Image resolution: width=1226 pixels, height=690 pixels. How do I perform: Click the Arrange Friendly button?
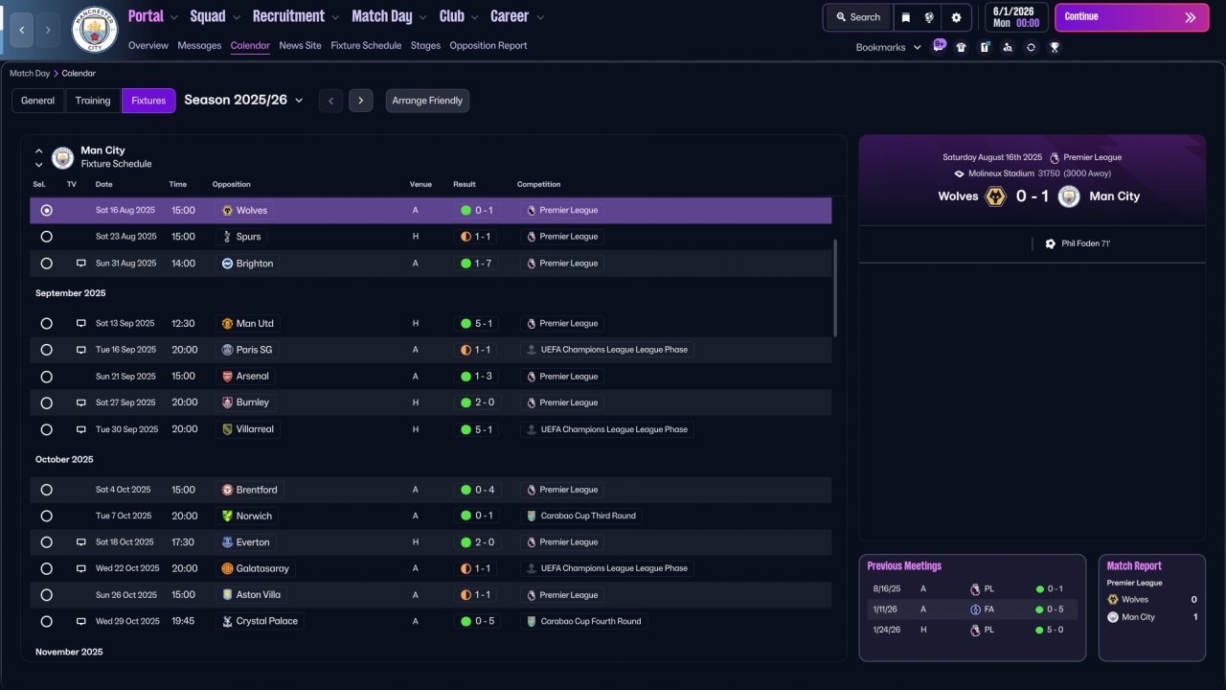click(427, 101)
